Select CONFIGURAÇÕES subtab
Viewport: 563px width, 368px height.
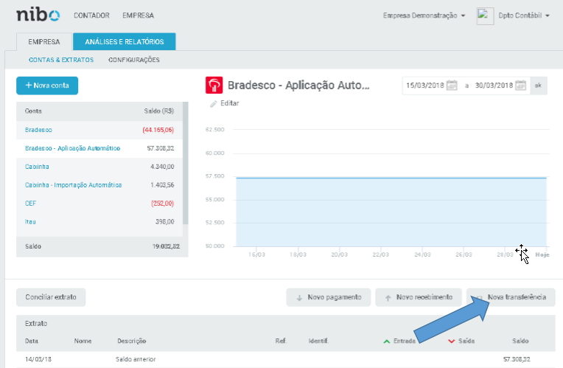tap(134, 60)
